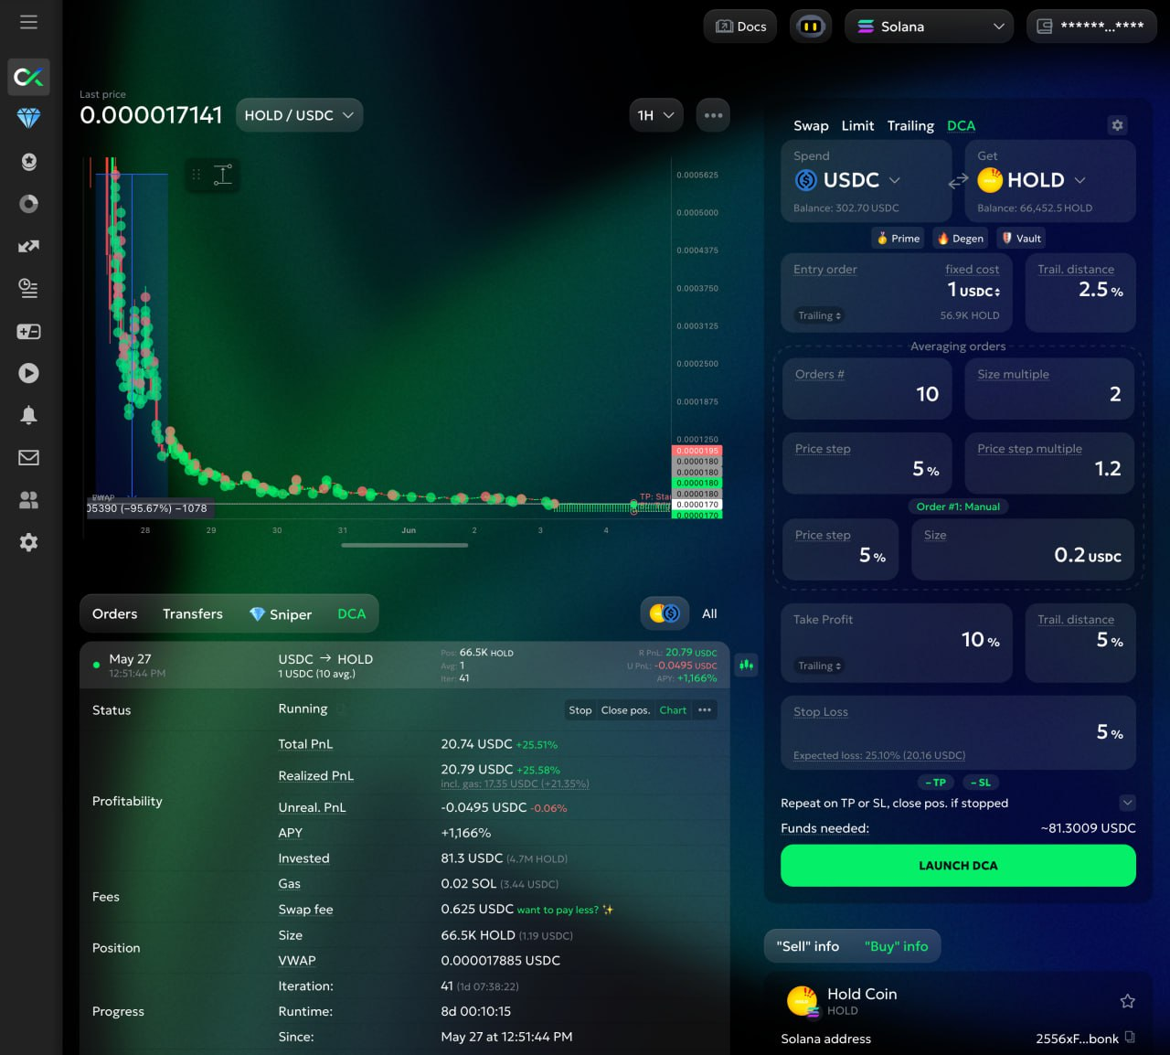Open the Solana network dropdown

(x=929, y=27)
